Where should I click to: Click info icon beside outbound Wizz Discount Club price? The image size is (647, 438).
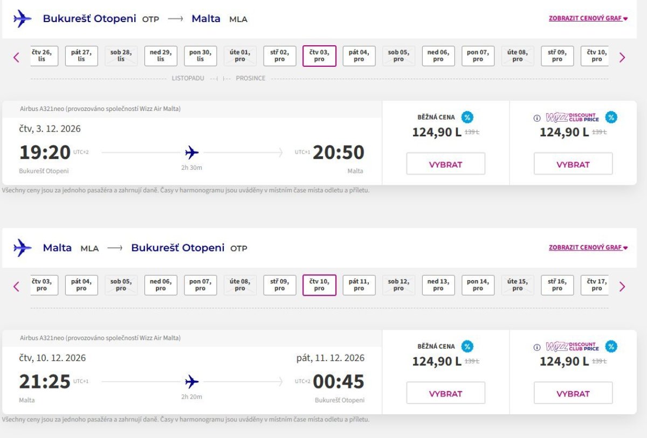coord(537,118)
